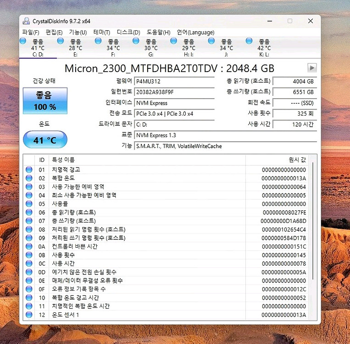Click total host writes value 6551 GB
Image resolution: width=350 pixels, height=344 pixels.
pos(294,92)
